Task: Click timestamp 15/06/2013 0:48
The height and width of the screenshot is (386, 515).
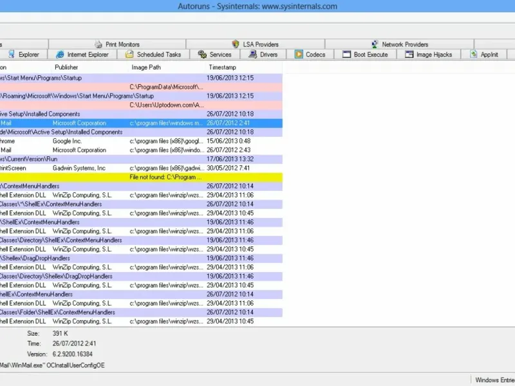Action: 229,141
